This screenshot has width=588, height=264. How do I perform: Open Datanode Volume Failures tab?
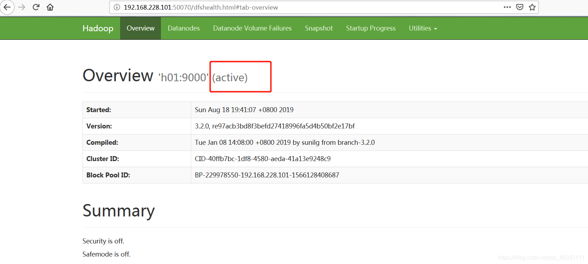(x=252, y=28)
